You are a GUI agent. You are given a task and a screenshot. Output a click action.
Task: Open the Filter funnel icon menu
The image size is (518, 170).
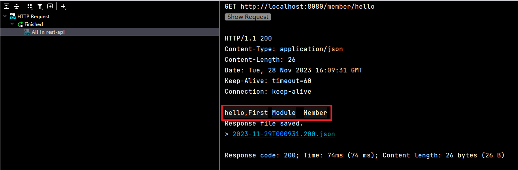point(40,6)
